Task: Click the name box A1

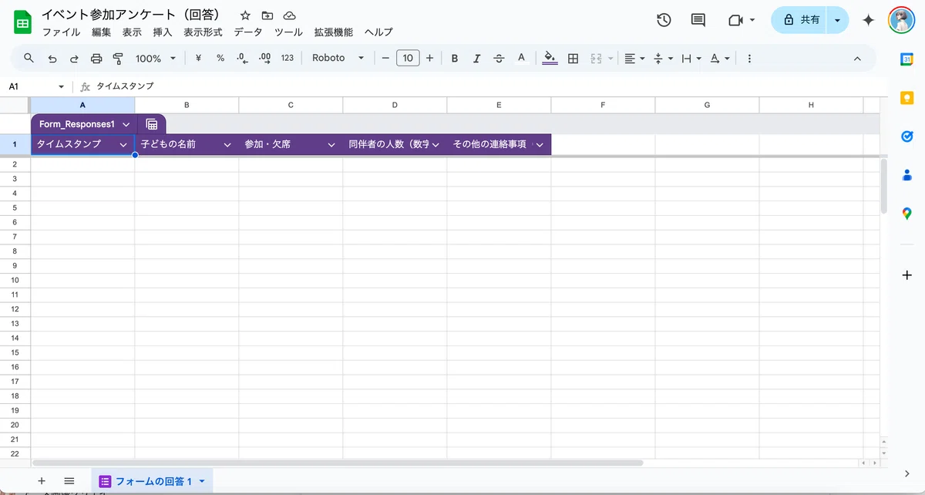Action: (36, 86)
